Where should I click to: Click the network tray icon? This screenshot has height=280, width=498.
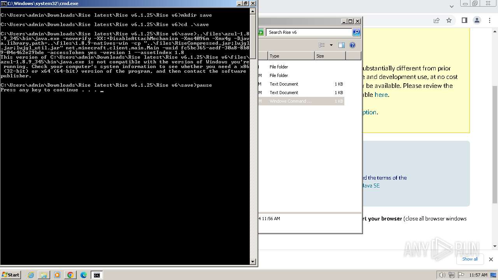(x=452, y=275)
